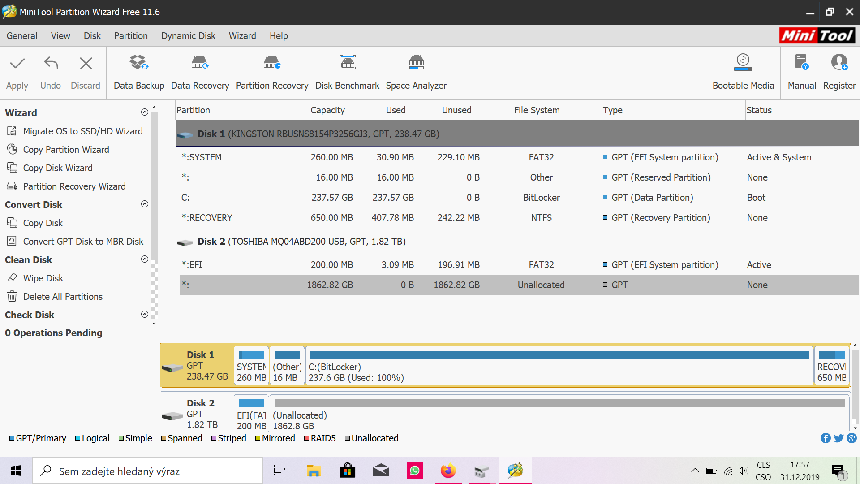Open the Partition menu
Image resolution: width=860 pixels, height=484 pixels.
click(x=130, y=36)
